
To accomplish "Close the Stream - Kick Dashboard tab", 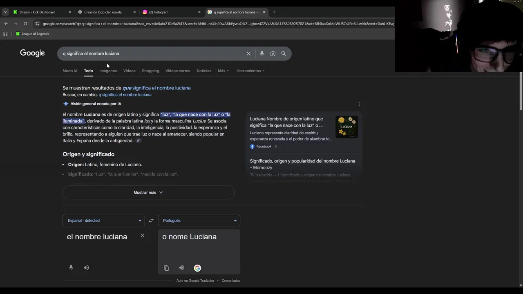I will click(69, 12).
